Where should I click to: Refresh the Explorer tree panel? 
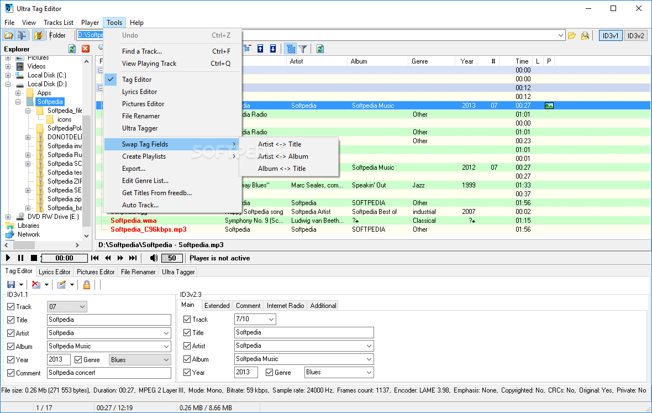pos(72,49)
